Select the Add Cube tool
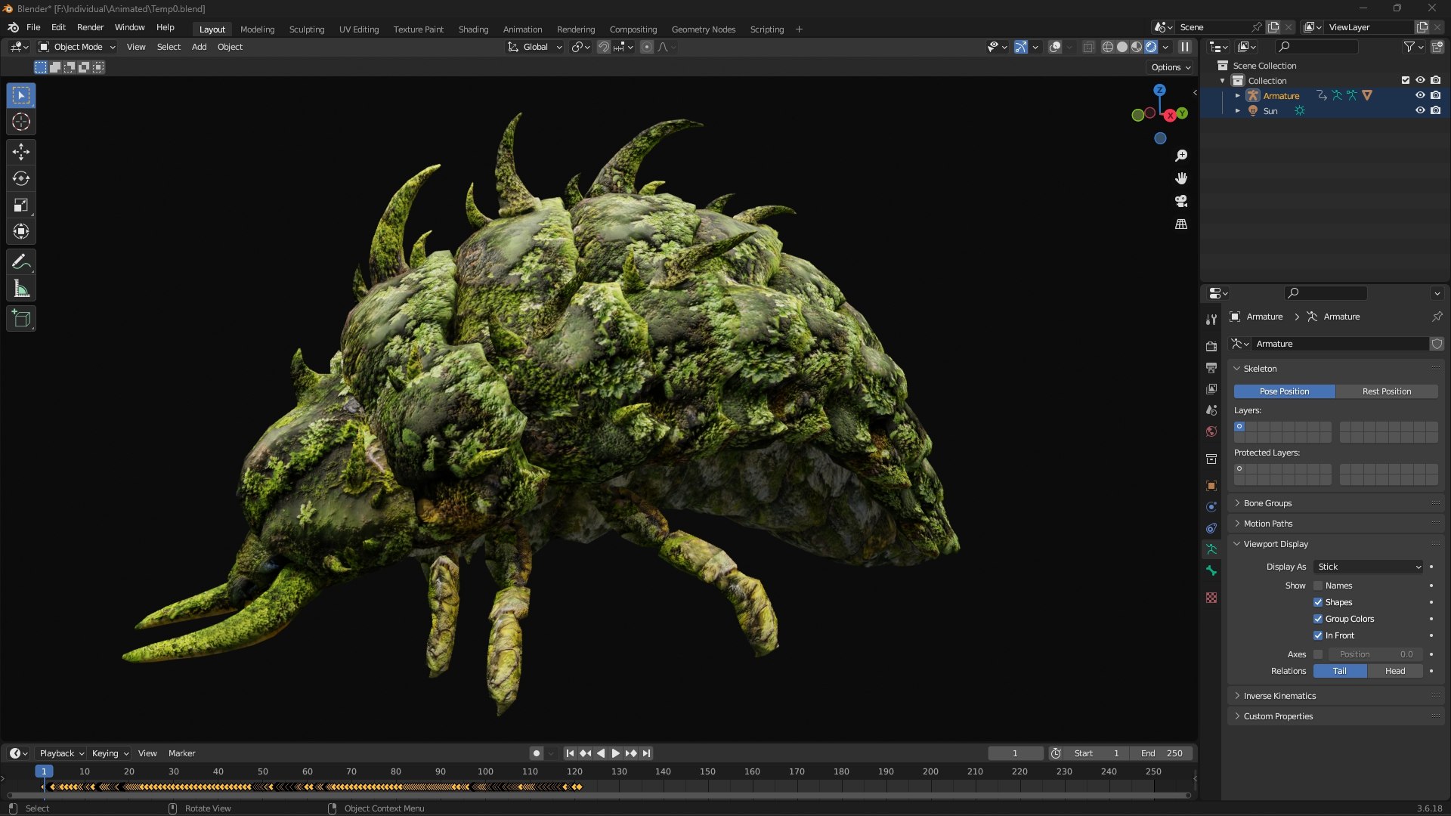This screenshot has width=1451, height=816. [21, 319]
